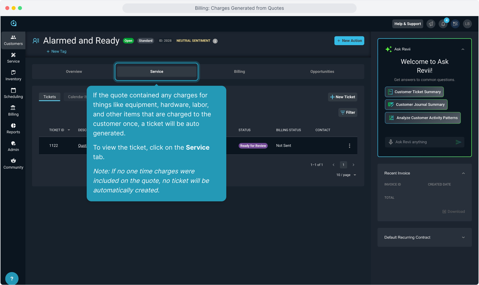
Task: Open the 10 / page dropdown
Action: [346, 175]
